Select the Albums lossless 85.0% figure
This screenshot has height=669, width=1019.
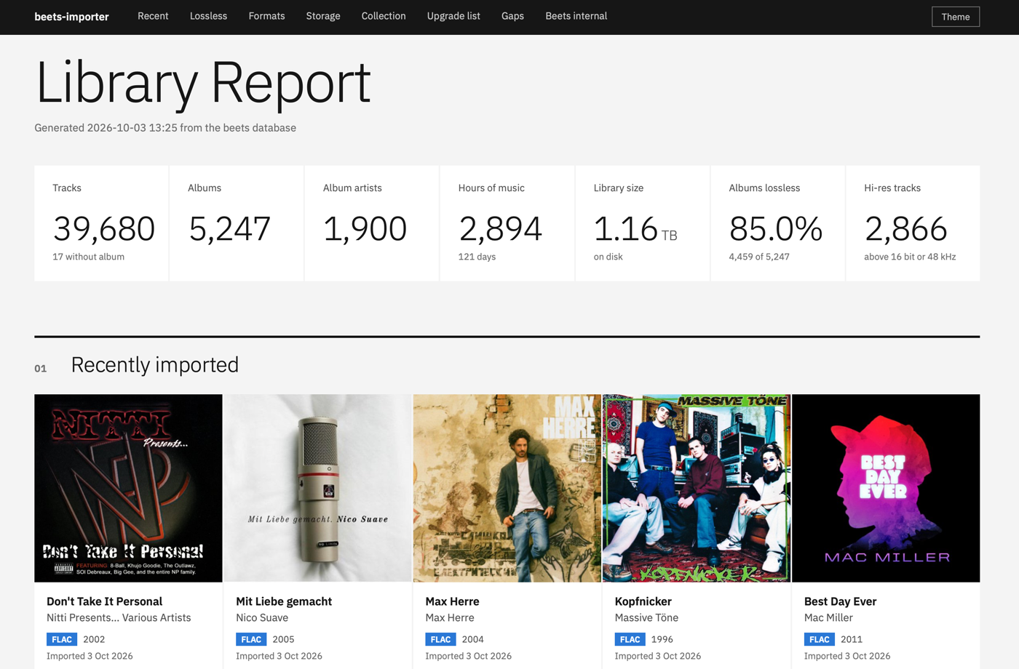tap(776, 229)
